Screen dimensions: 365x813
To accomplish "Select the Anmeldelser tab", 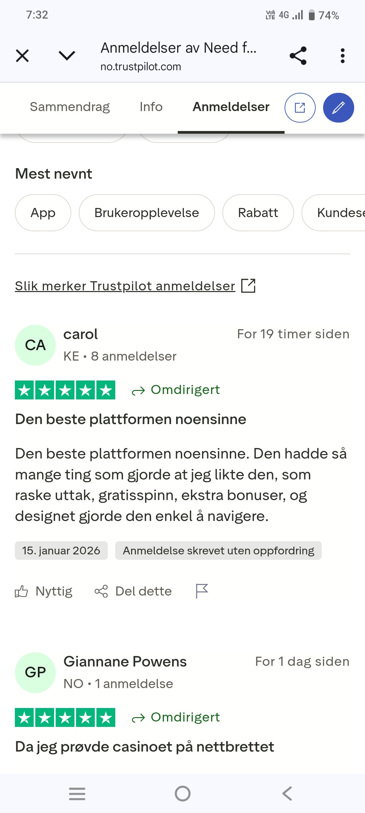I will click(x=231, y=107).
